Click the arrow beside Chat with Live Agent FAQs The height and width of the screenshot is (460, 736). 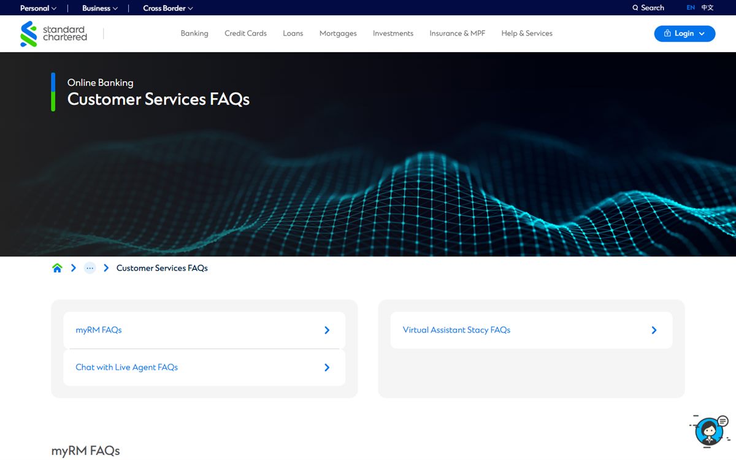click(x=327, y=367)
